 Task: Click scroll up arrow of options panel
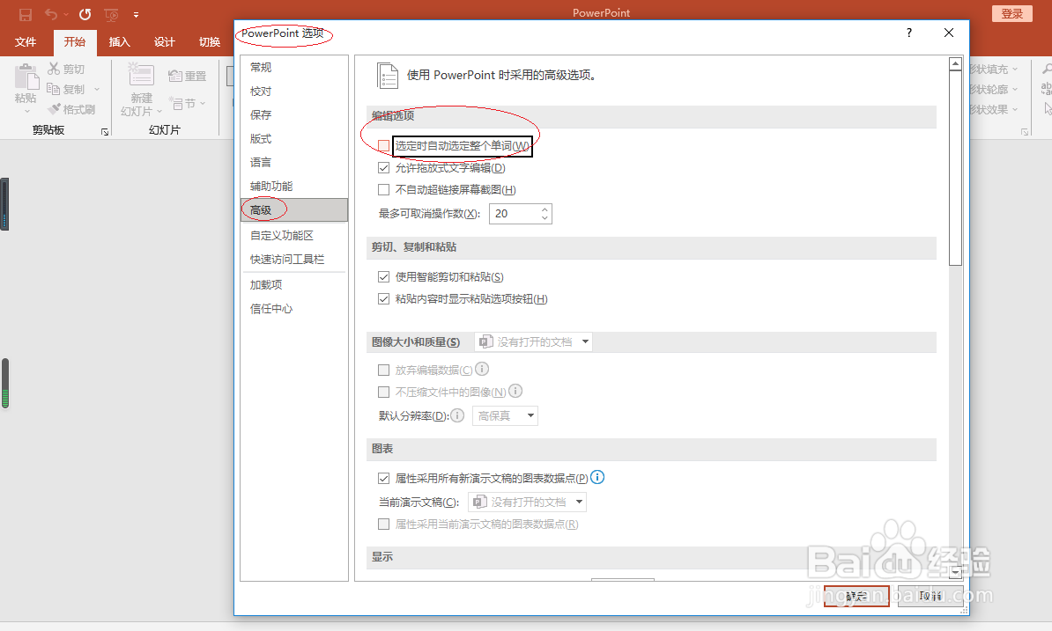point(955,64)
